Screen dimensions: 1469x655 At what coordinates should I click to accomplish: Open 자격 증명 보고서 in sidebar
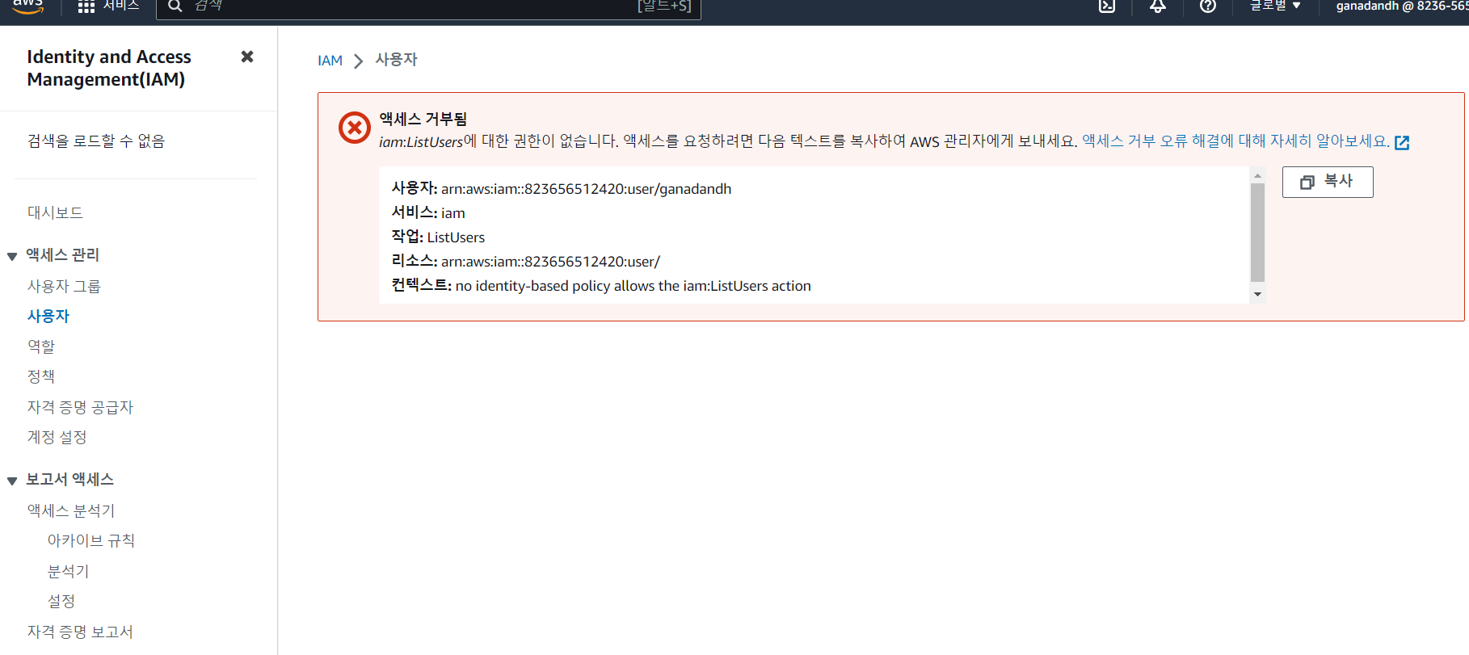pos(80,632)
